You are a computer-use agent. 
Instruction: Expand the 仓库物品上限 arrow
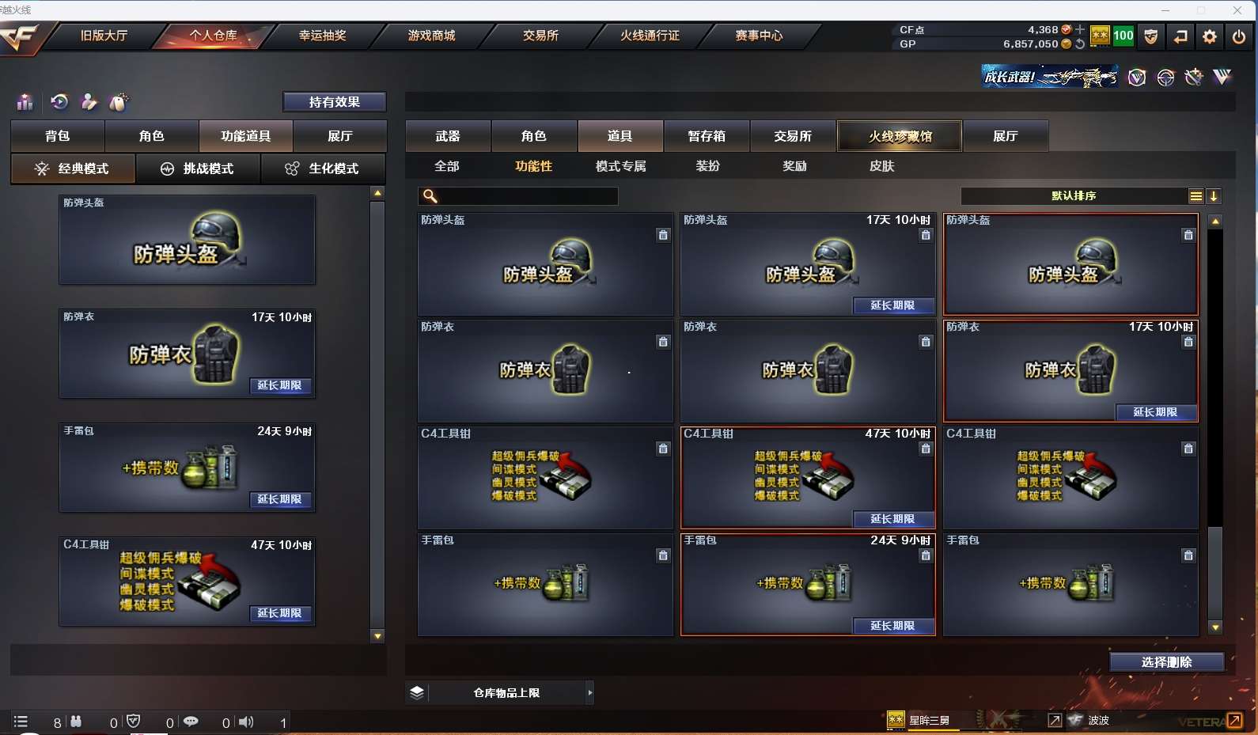[x=589, y=693]
